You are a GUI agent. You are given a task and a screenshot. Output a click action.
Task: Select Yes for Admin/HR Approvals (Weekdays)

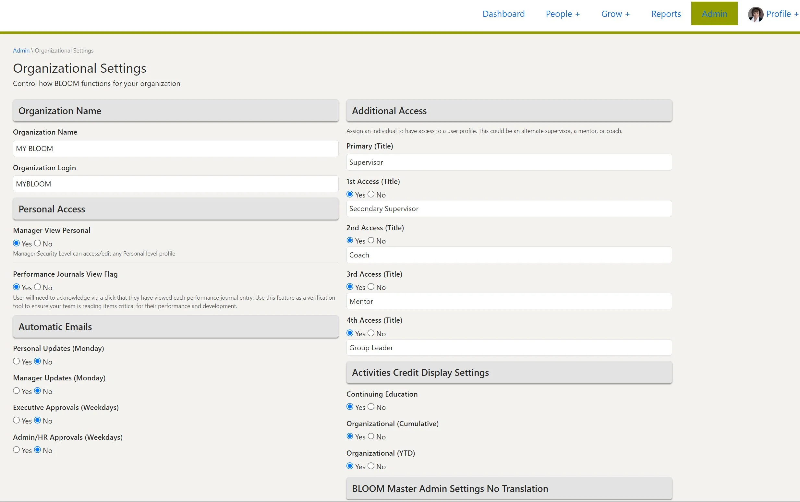click(16, 450)
